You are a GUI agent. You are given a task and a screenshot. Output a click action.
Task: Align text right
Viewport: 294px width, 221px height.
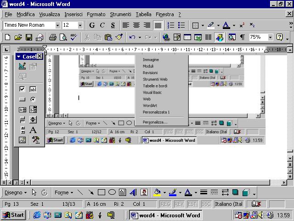click(x=147, y=25)
